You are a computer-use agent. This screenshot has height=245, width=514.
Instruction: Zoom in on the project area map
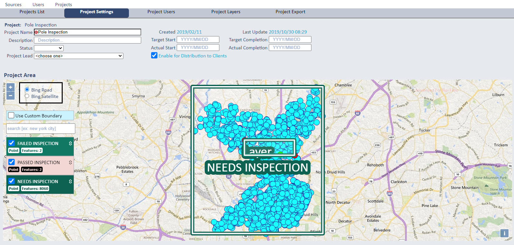10,87
